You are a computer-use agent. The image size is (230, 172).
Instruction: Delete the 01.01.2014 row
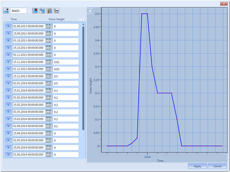pos(8,83)
